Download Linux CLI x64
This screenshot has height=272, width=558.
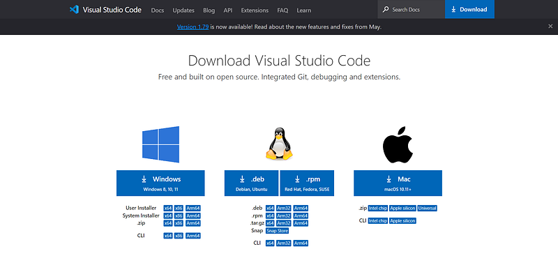pos(270,243)
